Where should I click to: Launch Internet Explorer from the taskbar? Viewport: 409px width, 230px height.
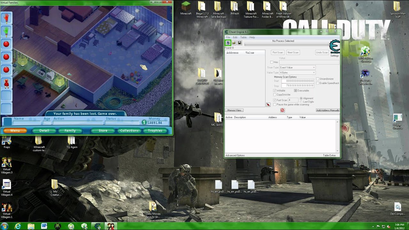coord(18,226)
